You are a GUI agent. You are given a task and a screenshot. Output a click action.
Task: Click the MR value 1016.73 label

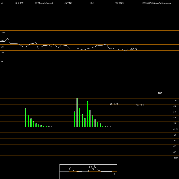pos(114,104)
